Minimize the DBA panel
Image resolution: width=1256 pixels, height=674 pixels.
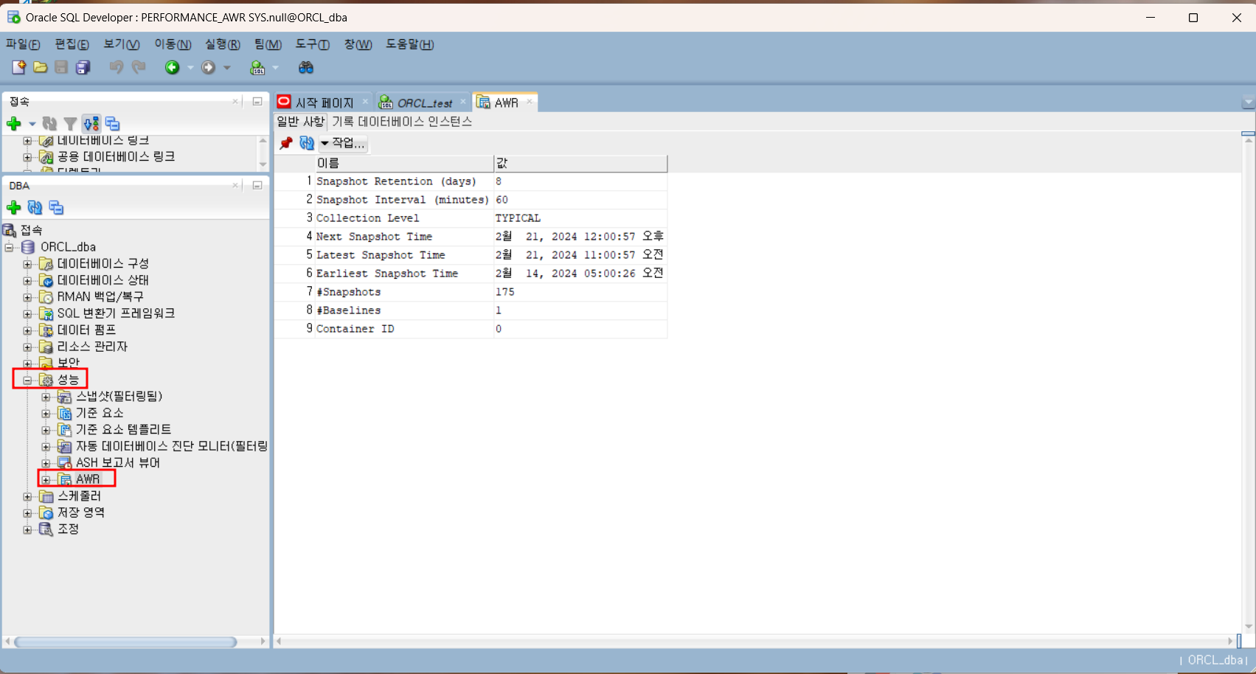point(257,185)
